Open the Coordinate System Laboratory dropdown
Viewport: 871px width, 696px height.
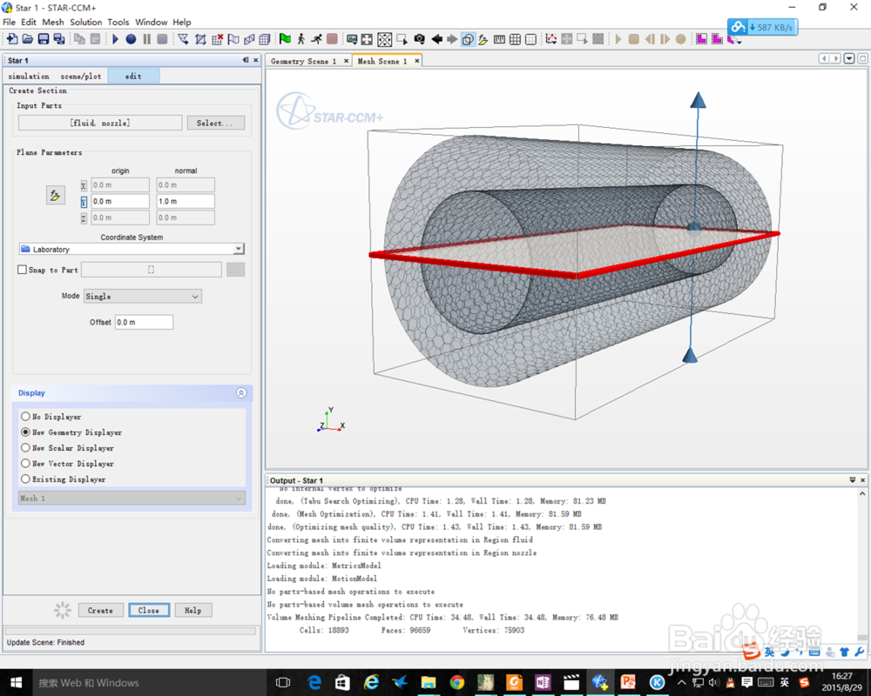click(132, 249)
